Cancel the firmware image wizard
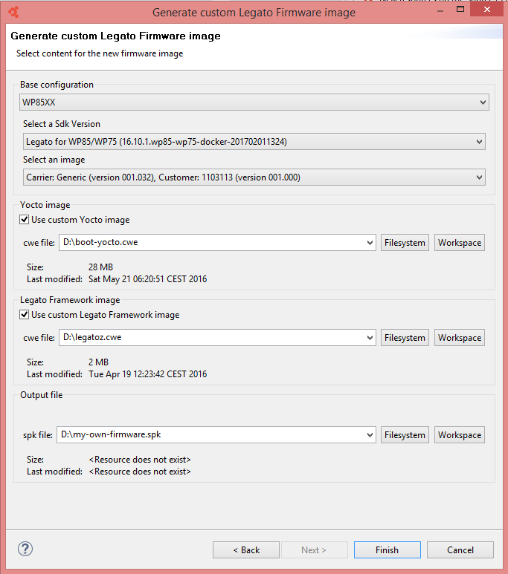 (460, 549)
